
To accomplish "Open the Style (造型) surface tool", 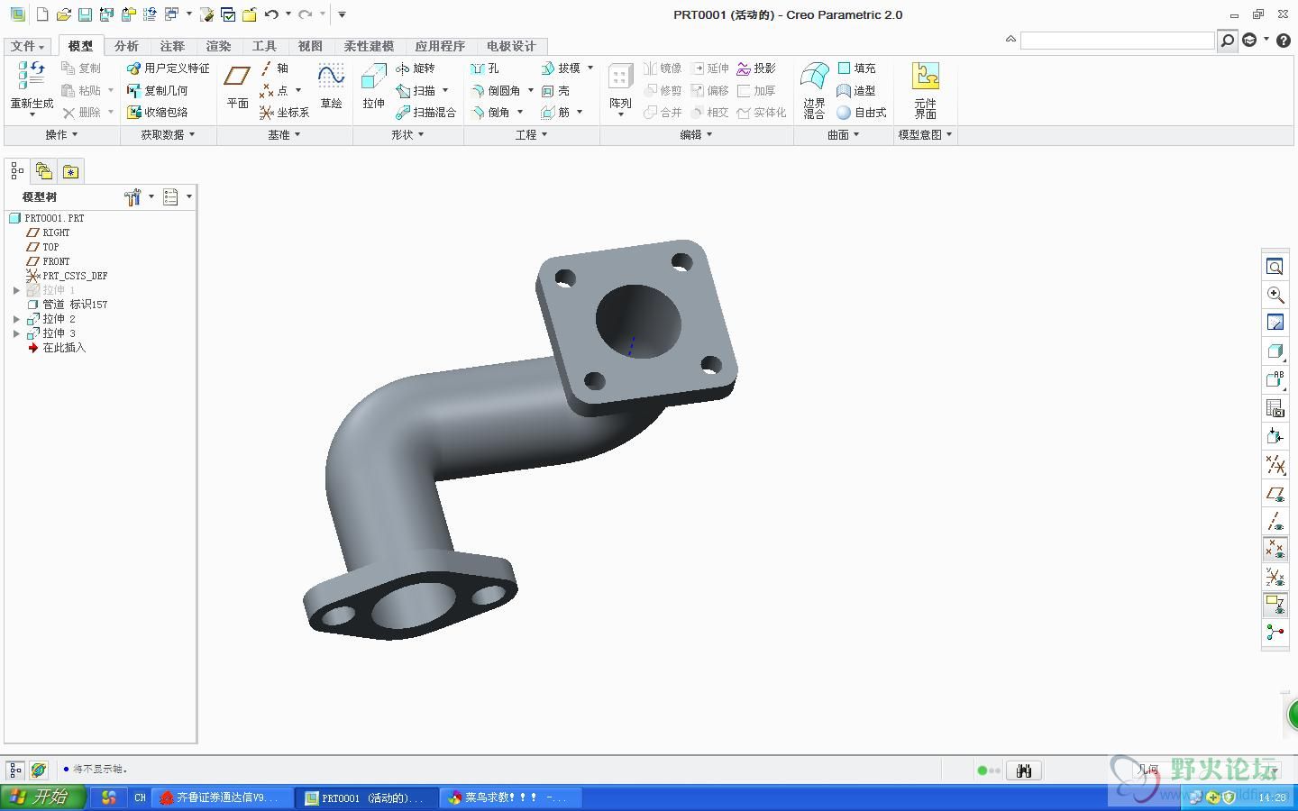I will point(856,91).
